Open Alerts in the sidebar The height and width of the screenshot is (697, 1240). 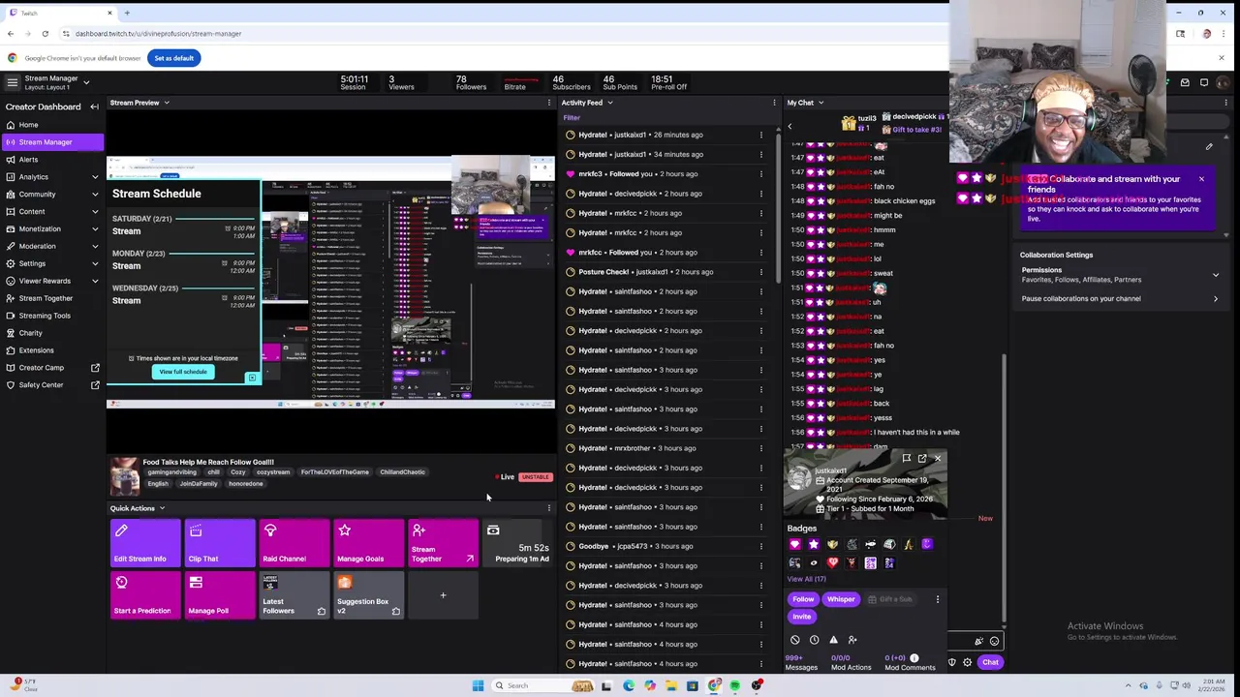click(53, 160)
